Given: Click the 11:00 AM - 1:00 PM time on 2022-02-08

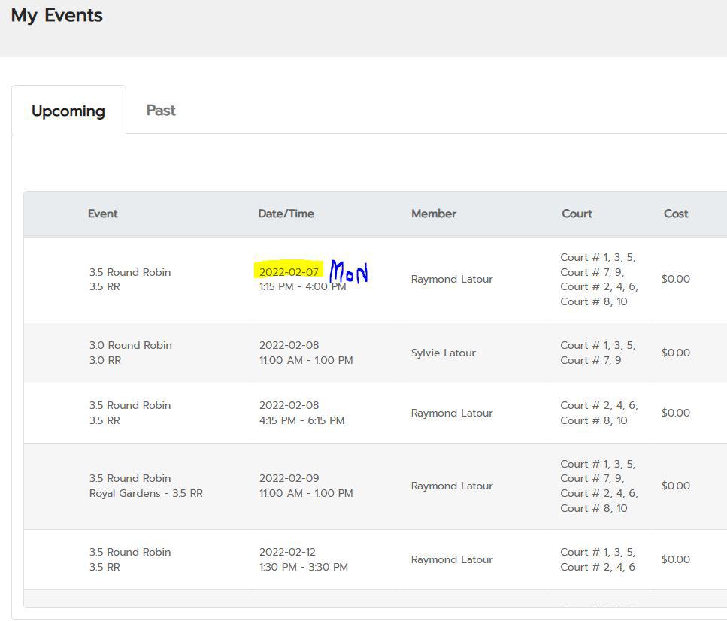Looking at the screenshot, I should (x=306, y=360).
